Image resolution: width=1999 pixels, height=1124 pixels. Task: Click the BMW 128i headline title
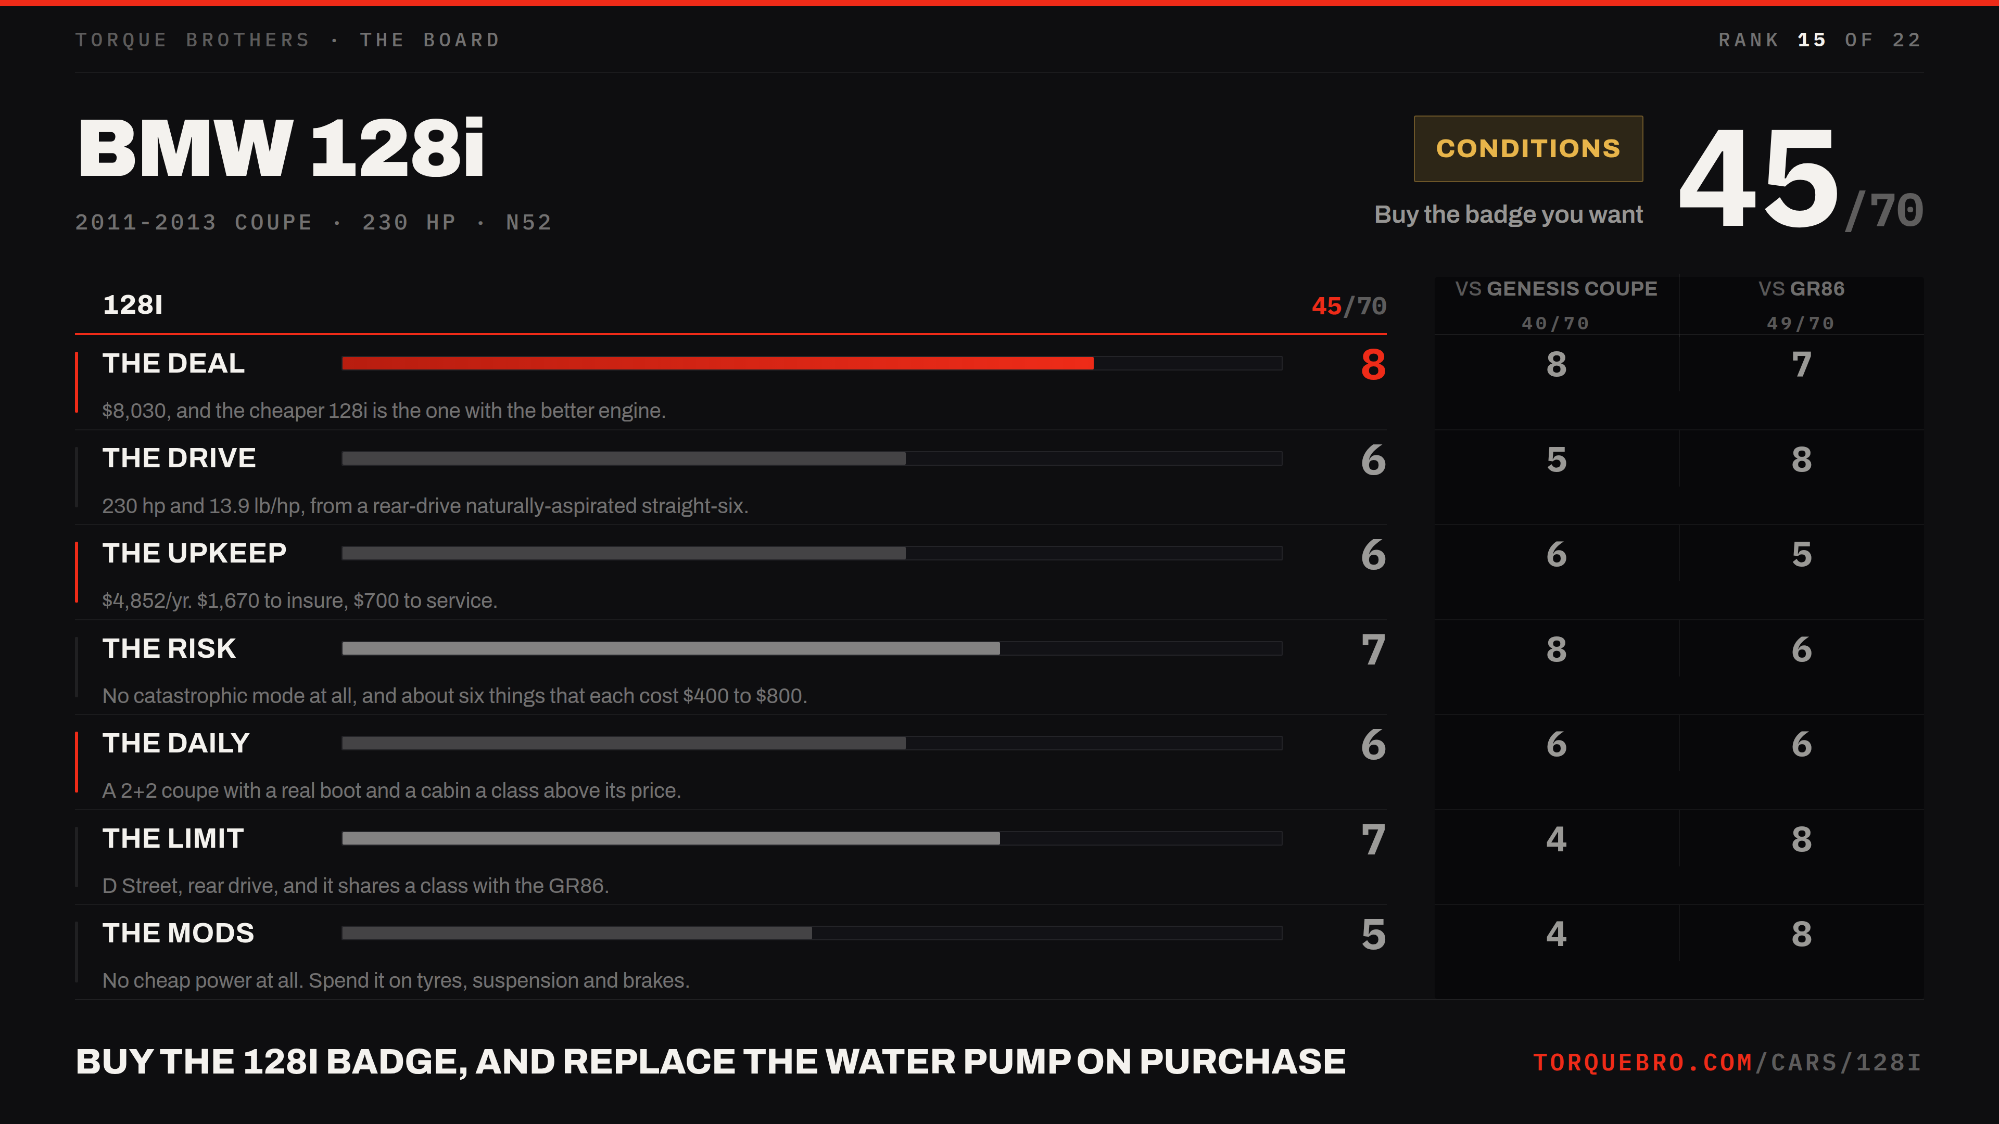281,148
